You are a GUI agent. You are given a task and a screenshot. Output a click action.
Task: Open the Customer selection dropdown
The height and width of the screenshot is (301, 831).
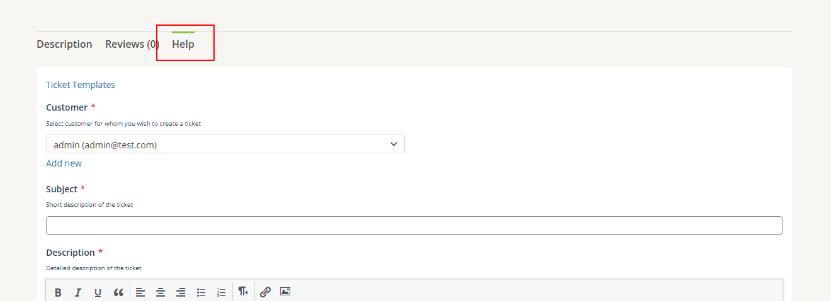(x=225, y=145)
